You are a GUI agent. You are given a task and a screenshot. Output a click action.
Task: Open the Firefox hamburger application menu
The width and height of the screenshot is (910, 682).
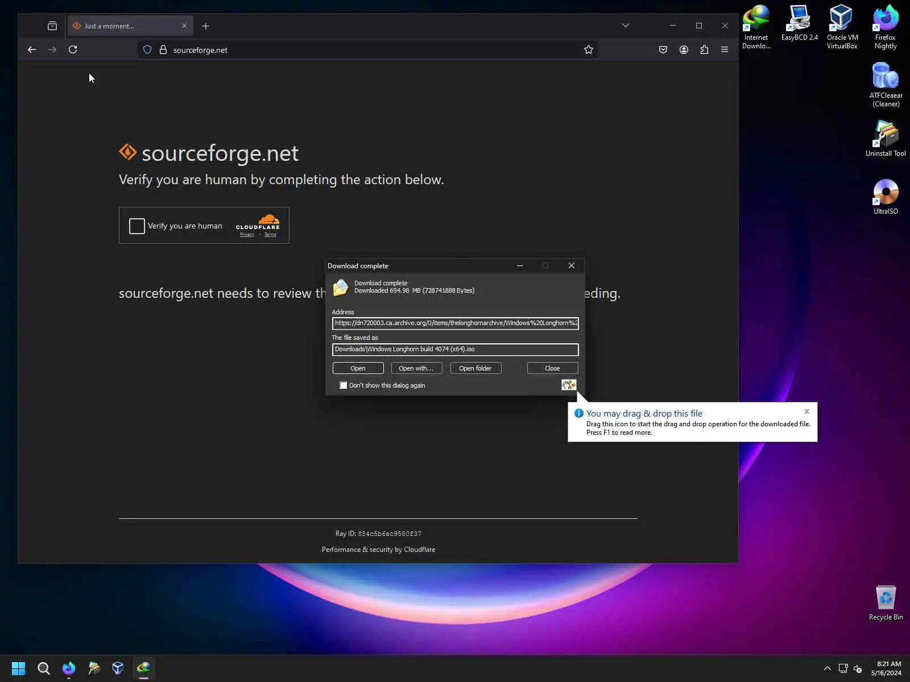click(x=725, y=50)
